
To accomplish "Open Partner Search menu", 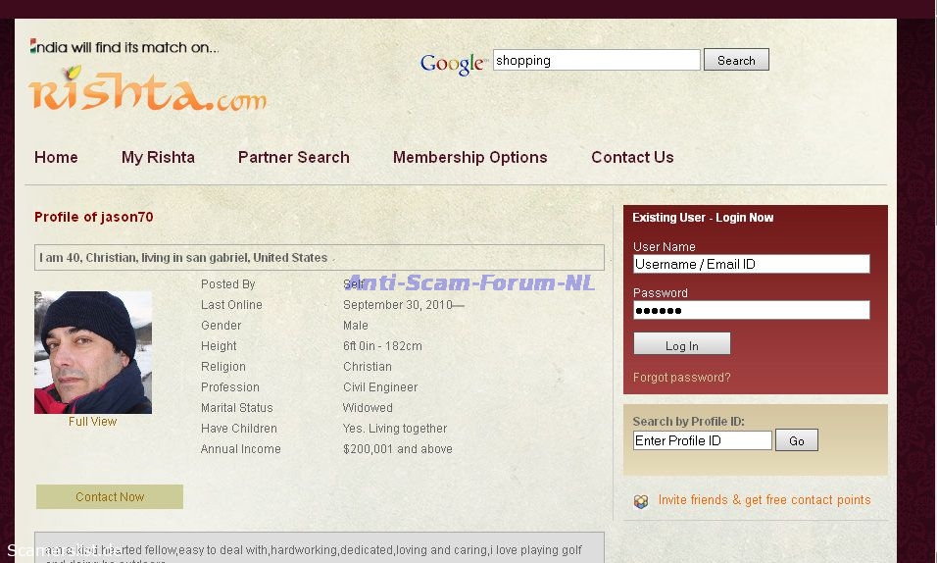I will point(293,157).
